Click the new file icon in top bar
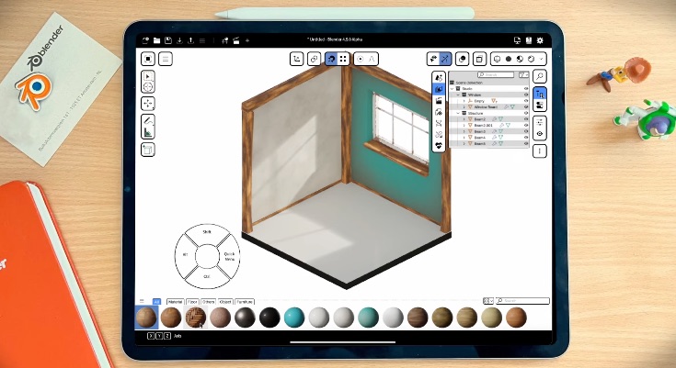 pos(145,40)
